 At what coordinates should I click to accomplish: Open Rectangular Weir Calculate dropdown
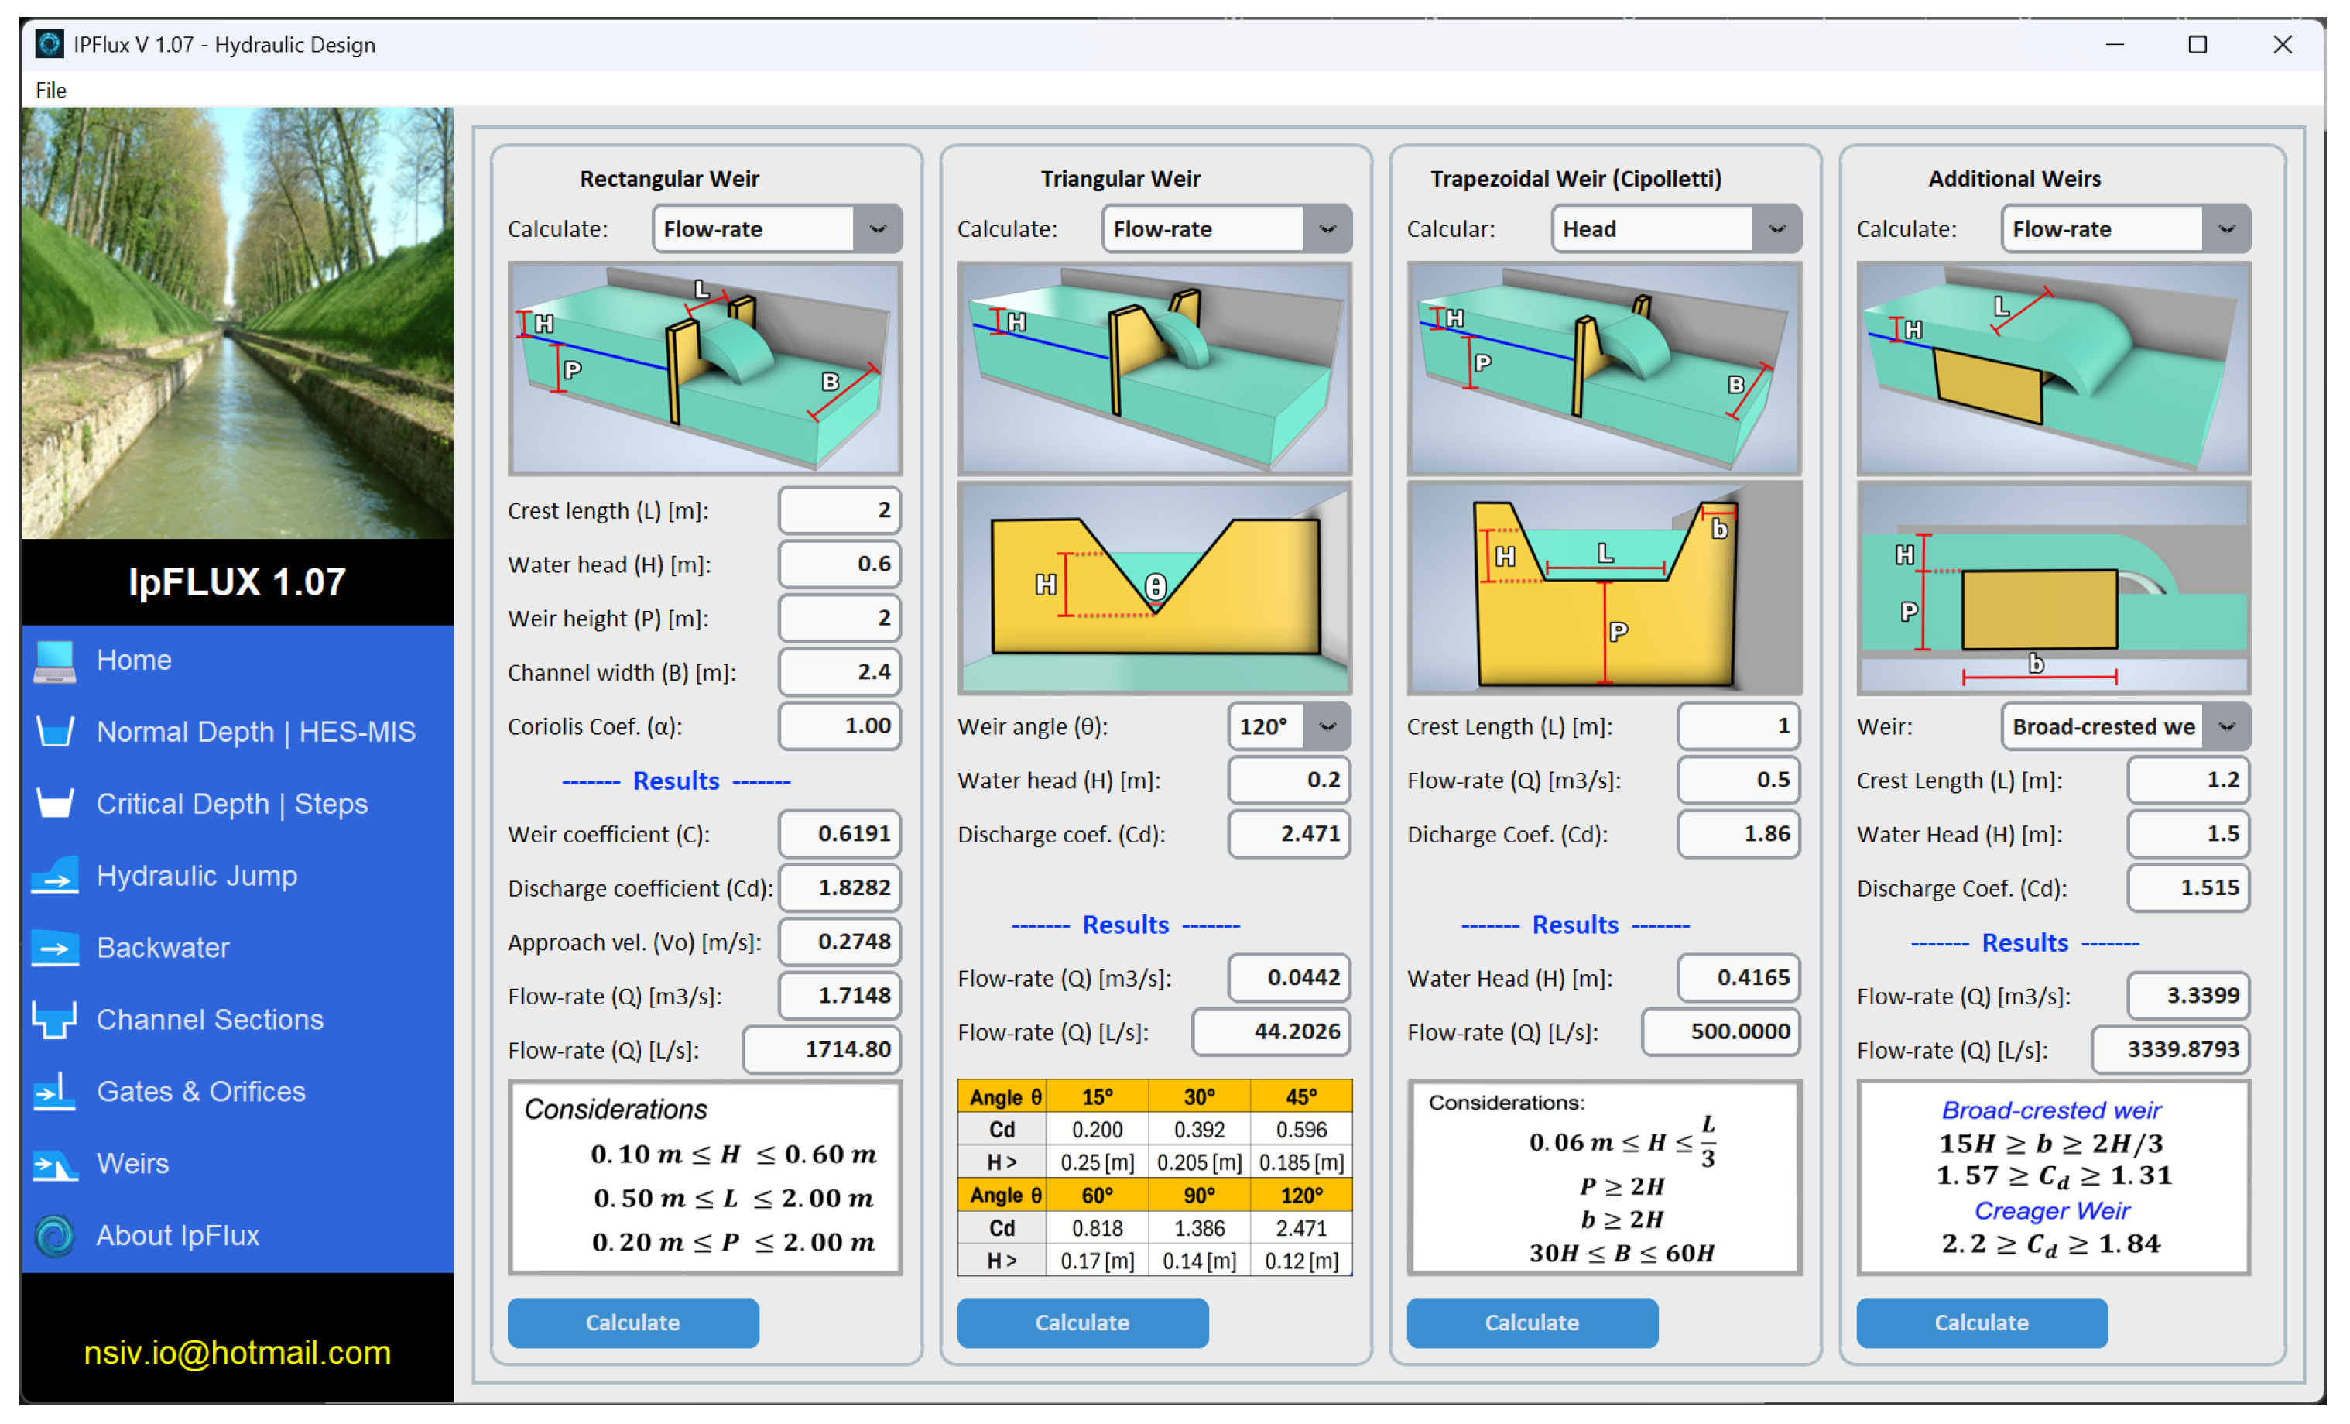878,229
